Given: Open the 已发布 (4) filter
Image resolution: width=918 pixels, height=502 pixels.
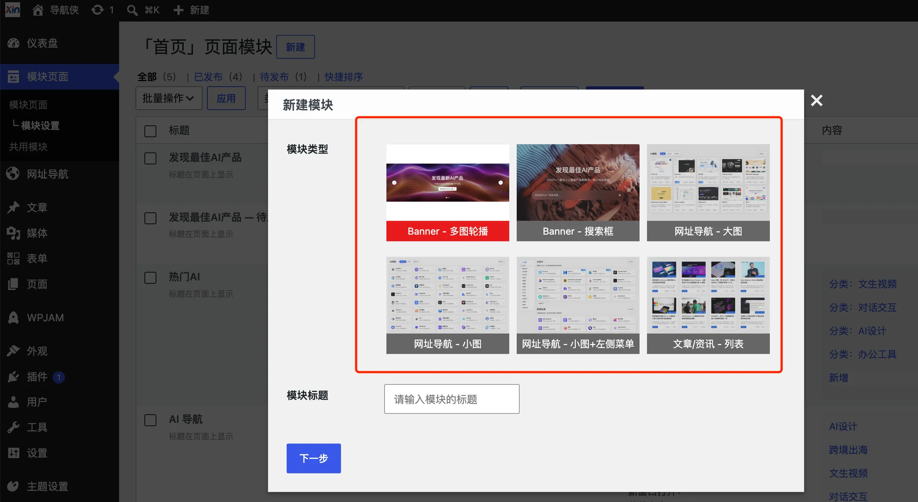Looking at the screenshot, I should click(x=219, y=77).
